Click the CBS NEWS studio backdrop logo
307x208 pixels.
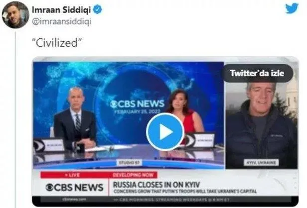(137, 104)
